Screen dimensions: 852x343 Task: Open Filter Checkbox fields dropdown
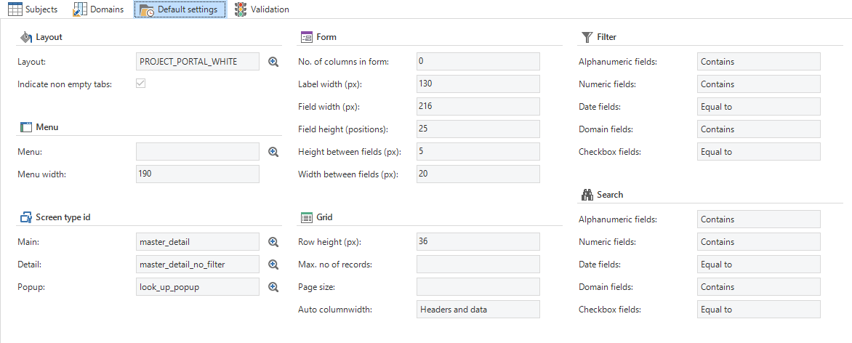pyautogui.click(x=758, y=152)
